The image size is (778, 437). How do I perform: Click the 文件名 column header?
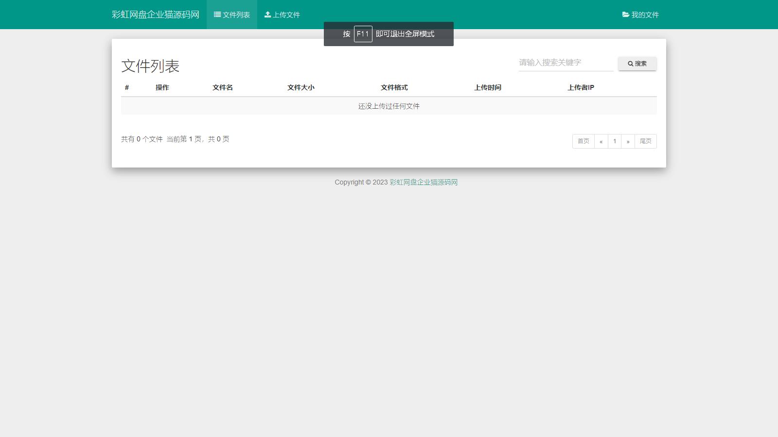[222, 87]
